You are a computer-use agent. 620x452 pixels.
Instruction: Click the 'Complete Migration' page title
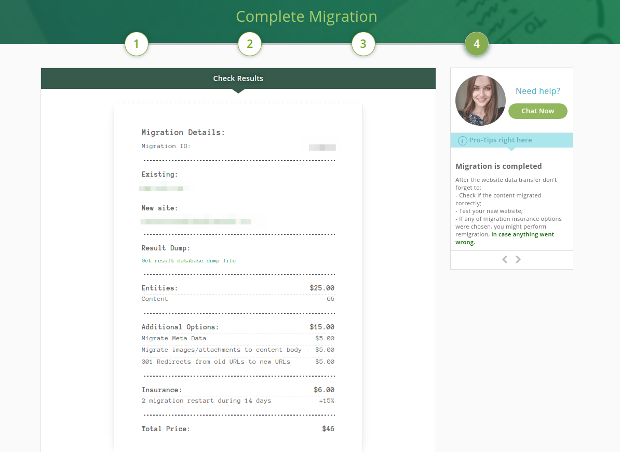point(306,17)
